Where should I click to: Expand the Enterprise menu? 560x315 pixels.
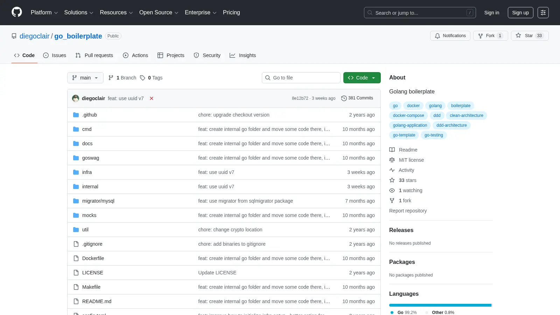(201, 13)
